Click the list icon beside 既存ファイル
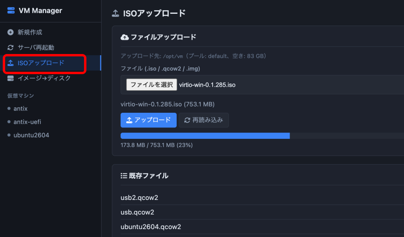Image resolution: width=404 pixels, height=237 pixels. click(x=124, y=176)
